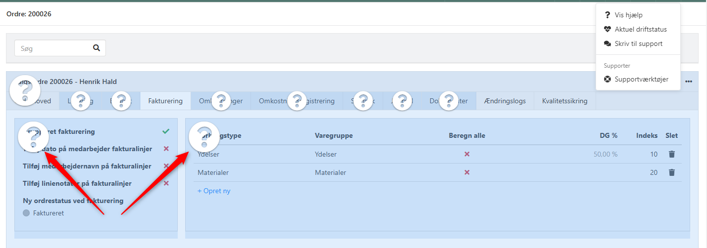Viewport: 707px width, 248px height.
Task: Click the + Opret ny link
Action: point(214,191)
